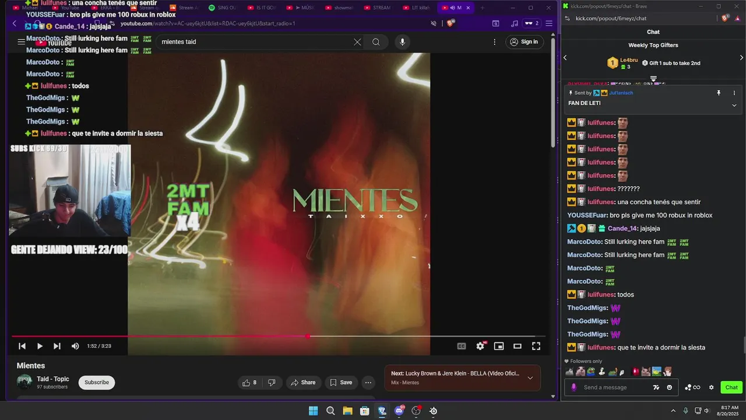746x420 pixels.
Task: Dislike the Mientes video
Action: click(272, 383)
